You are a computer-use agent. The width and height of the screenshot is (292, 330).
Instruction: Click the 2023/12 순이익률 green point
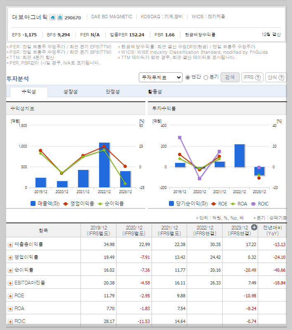coord(125,184)
